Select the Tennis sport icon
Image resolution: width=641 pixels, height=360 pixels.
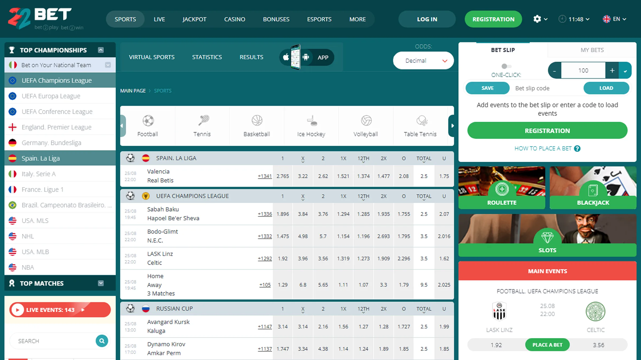click(x=202, y=126)
